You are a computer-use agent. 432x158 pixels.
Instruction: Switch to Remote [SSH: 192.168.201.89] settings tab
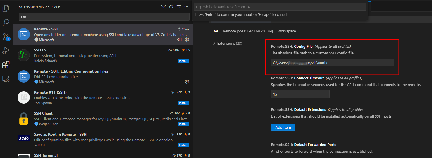point(248,31)
